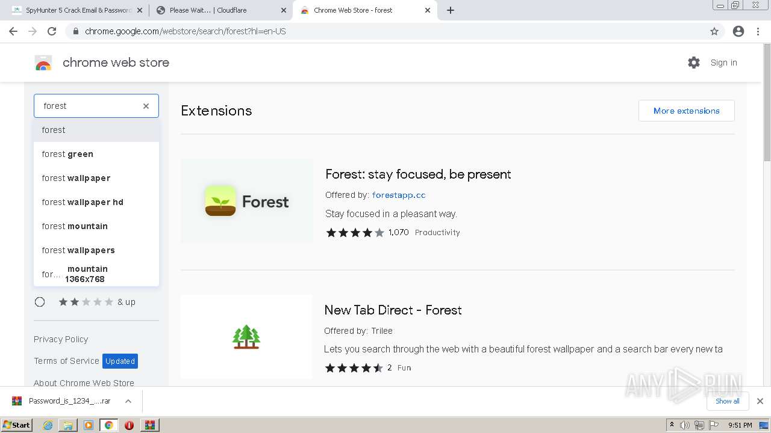
Task: Choose the 'forest green' suggestion
Action: (x=96, y=154)
